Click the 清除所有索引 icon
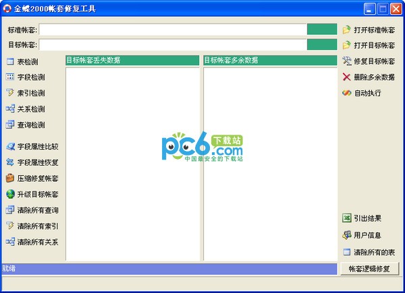Image resolution: width=405 pixels, height=293 pixels. [x=10, y=226]
